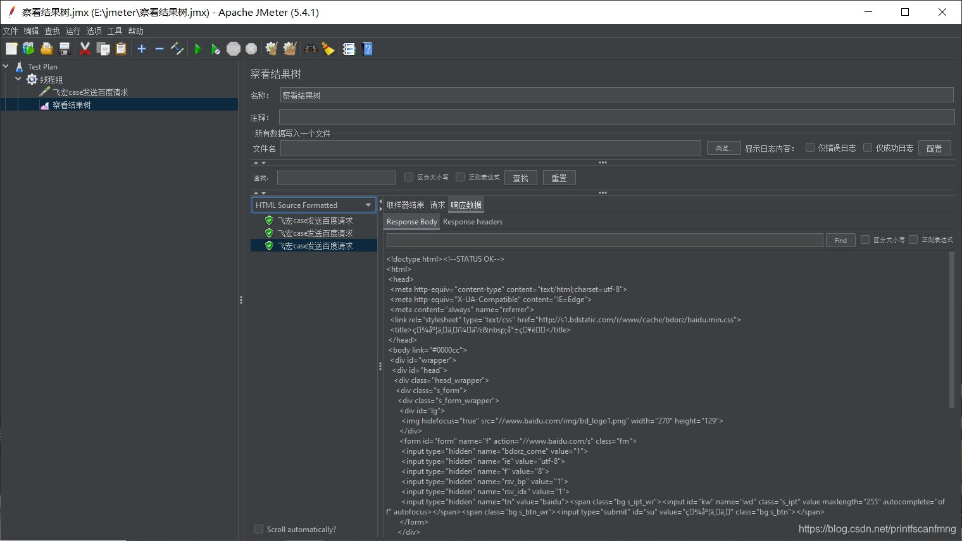Enable 仅错误日志 checkbox

coord(810,147)
